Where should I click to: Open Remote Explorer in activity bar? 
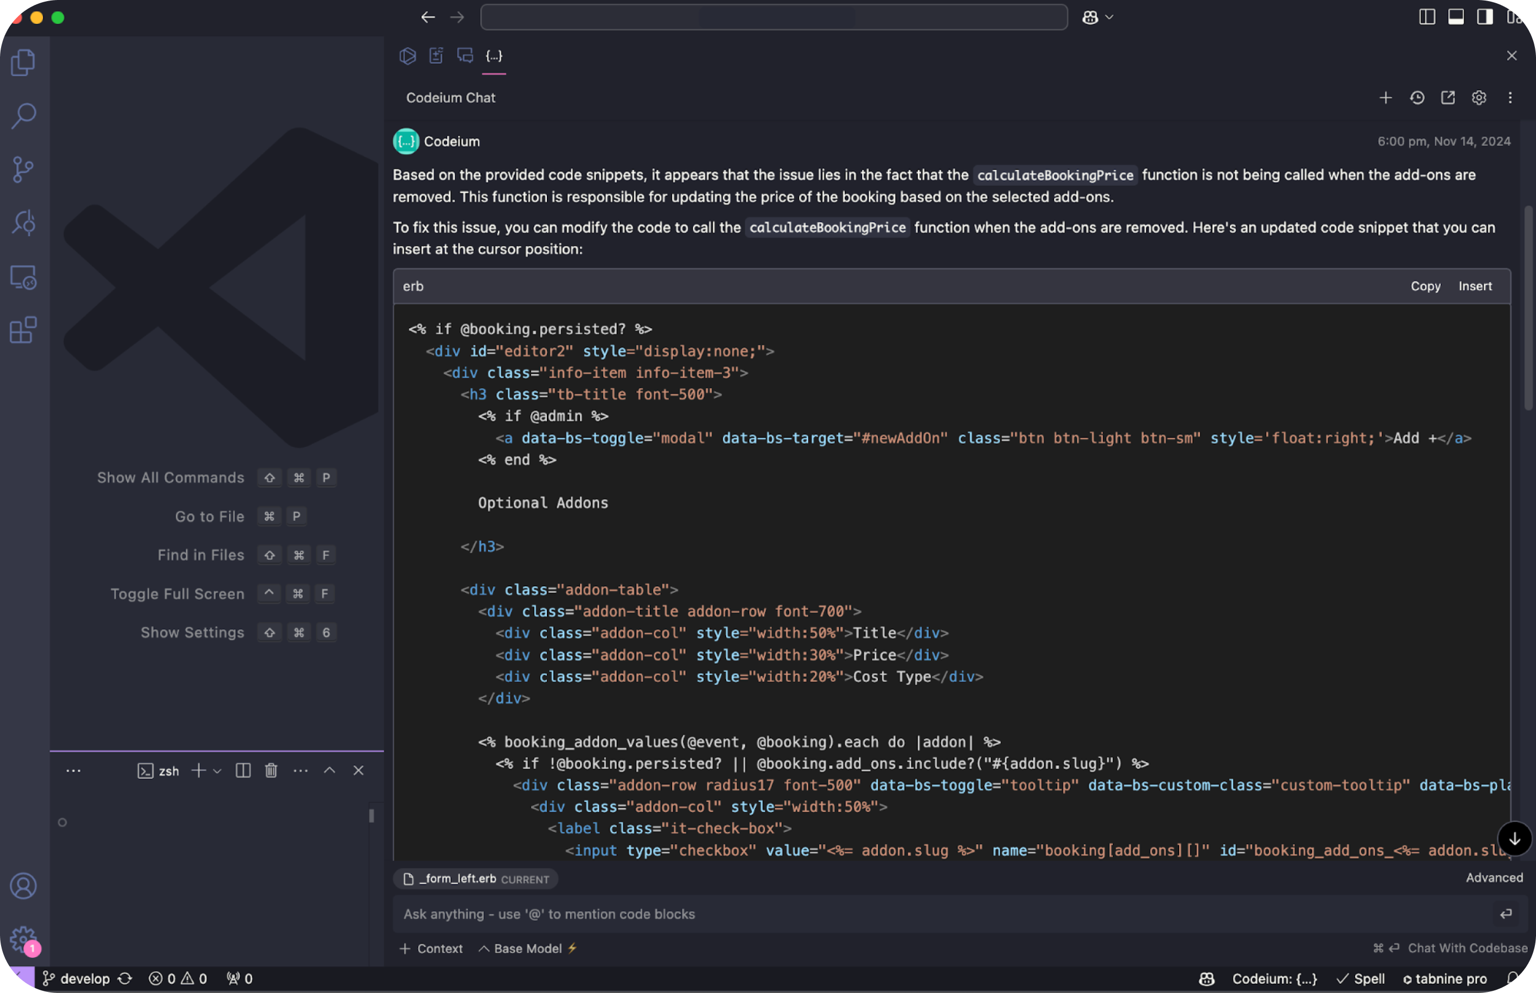pos(23,277)
